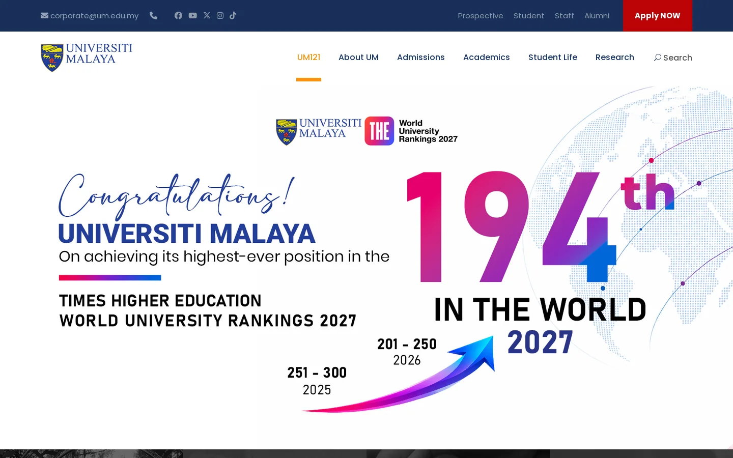Click the phone icon in top bar
This screenshot has width=733, height=458.
tap(153, 15)
